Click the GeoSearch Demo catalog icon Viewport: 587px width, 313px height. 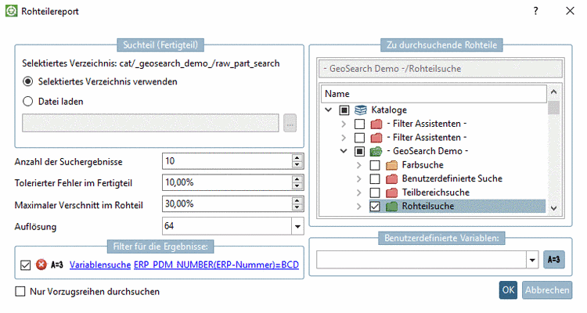(376, 151)
